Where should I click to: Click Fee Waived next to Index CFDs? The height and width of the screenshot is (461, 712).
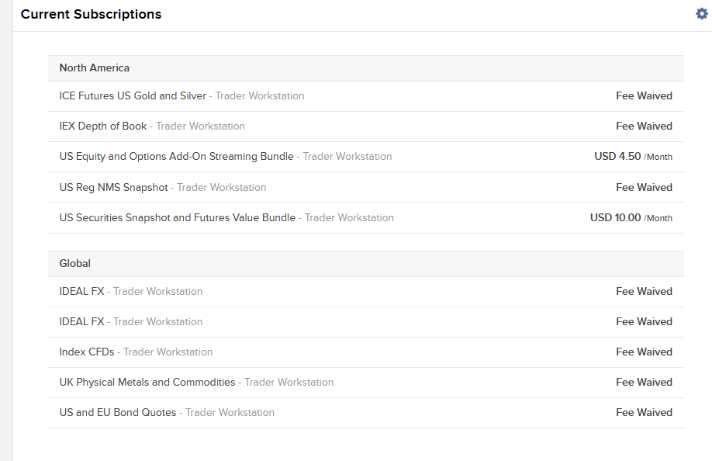point(644,352)
